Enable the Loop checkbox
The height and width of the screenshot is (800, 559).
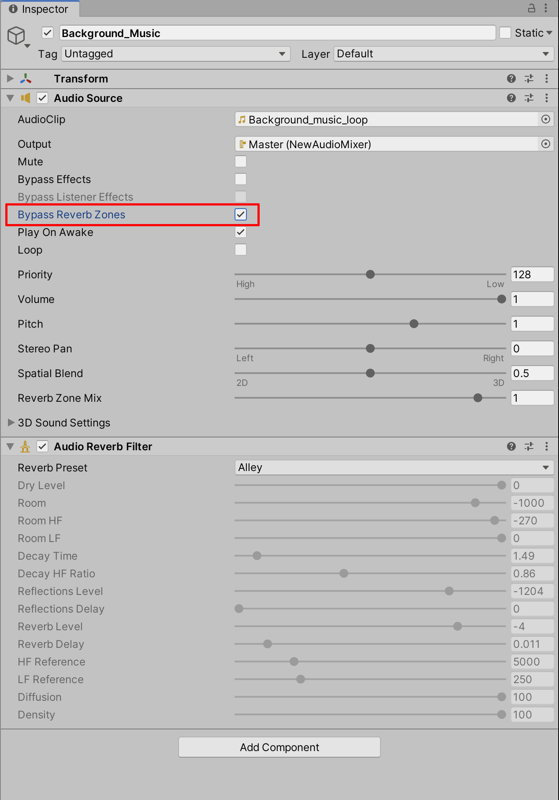pyautogui.click(x=241, y=250)
